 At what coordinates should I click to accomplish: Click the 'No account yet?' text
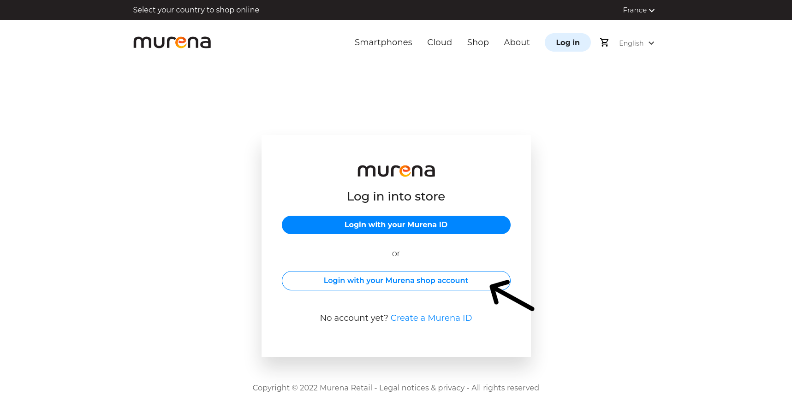click(x=354, y=318)
